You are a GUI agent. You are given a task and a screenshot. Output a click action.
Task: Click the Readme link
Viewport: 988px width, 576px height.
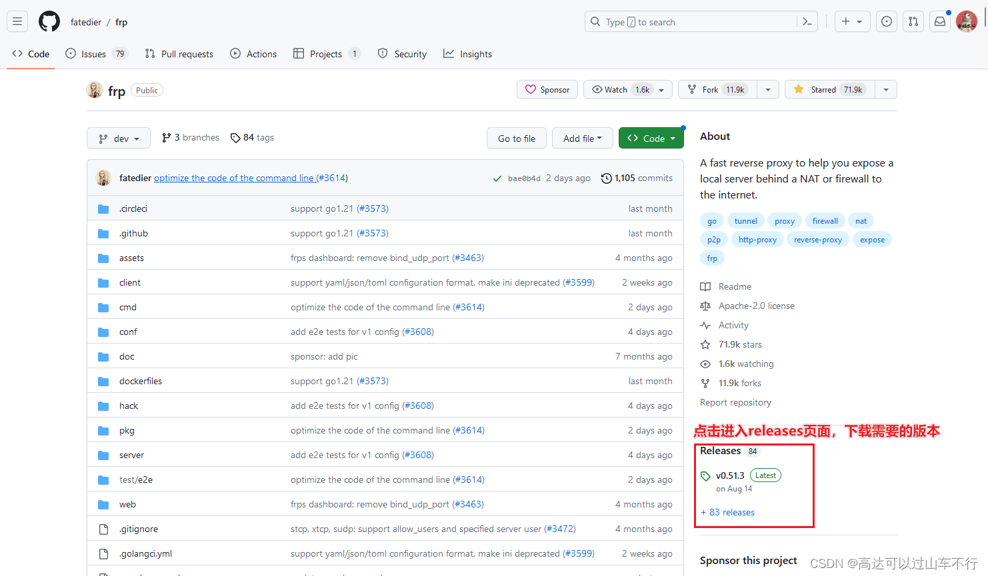coord(735,286)
